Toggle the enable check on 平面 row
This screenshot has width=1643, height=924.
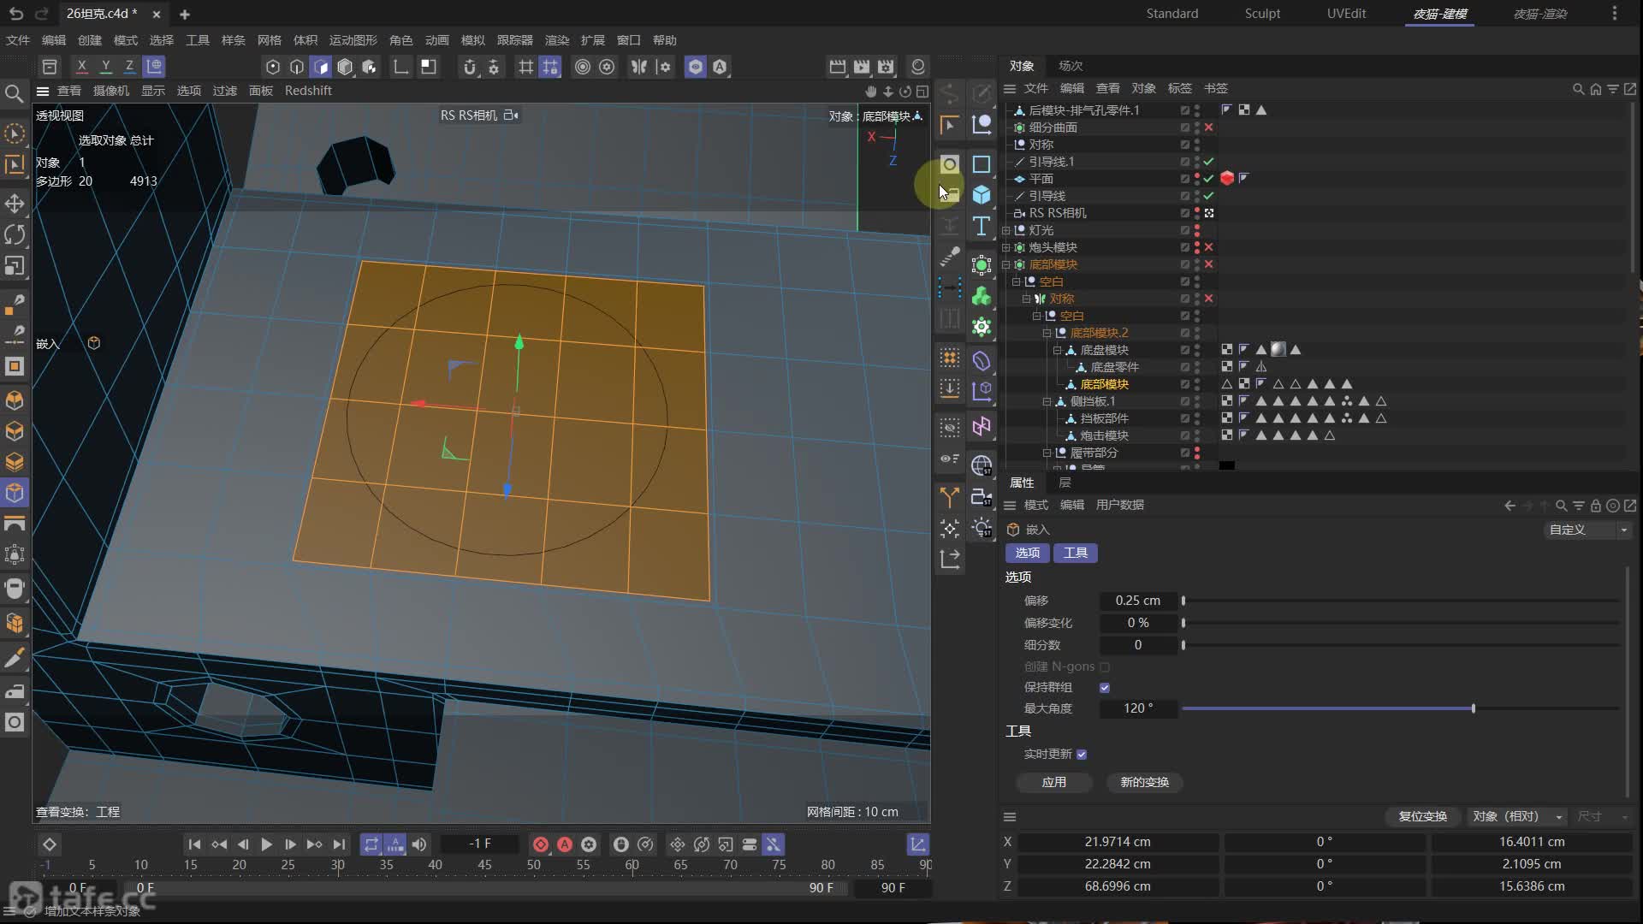[1208, 179]
